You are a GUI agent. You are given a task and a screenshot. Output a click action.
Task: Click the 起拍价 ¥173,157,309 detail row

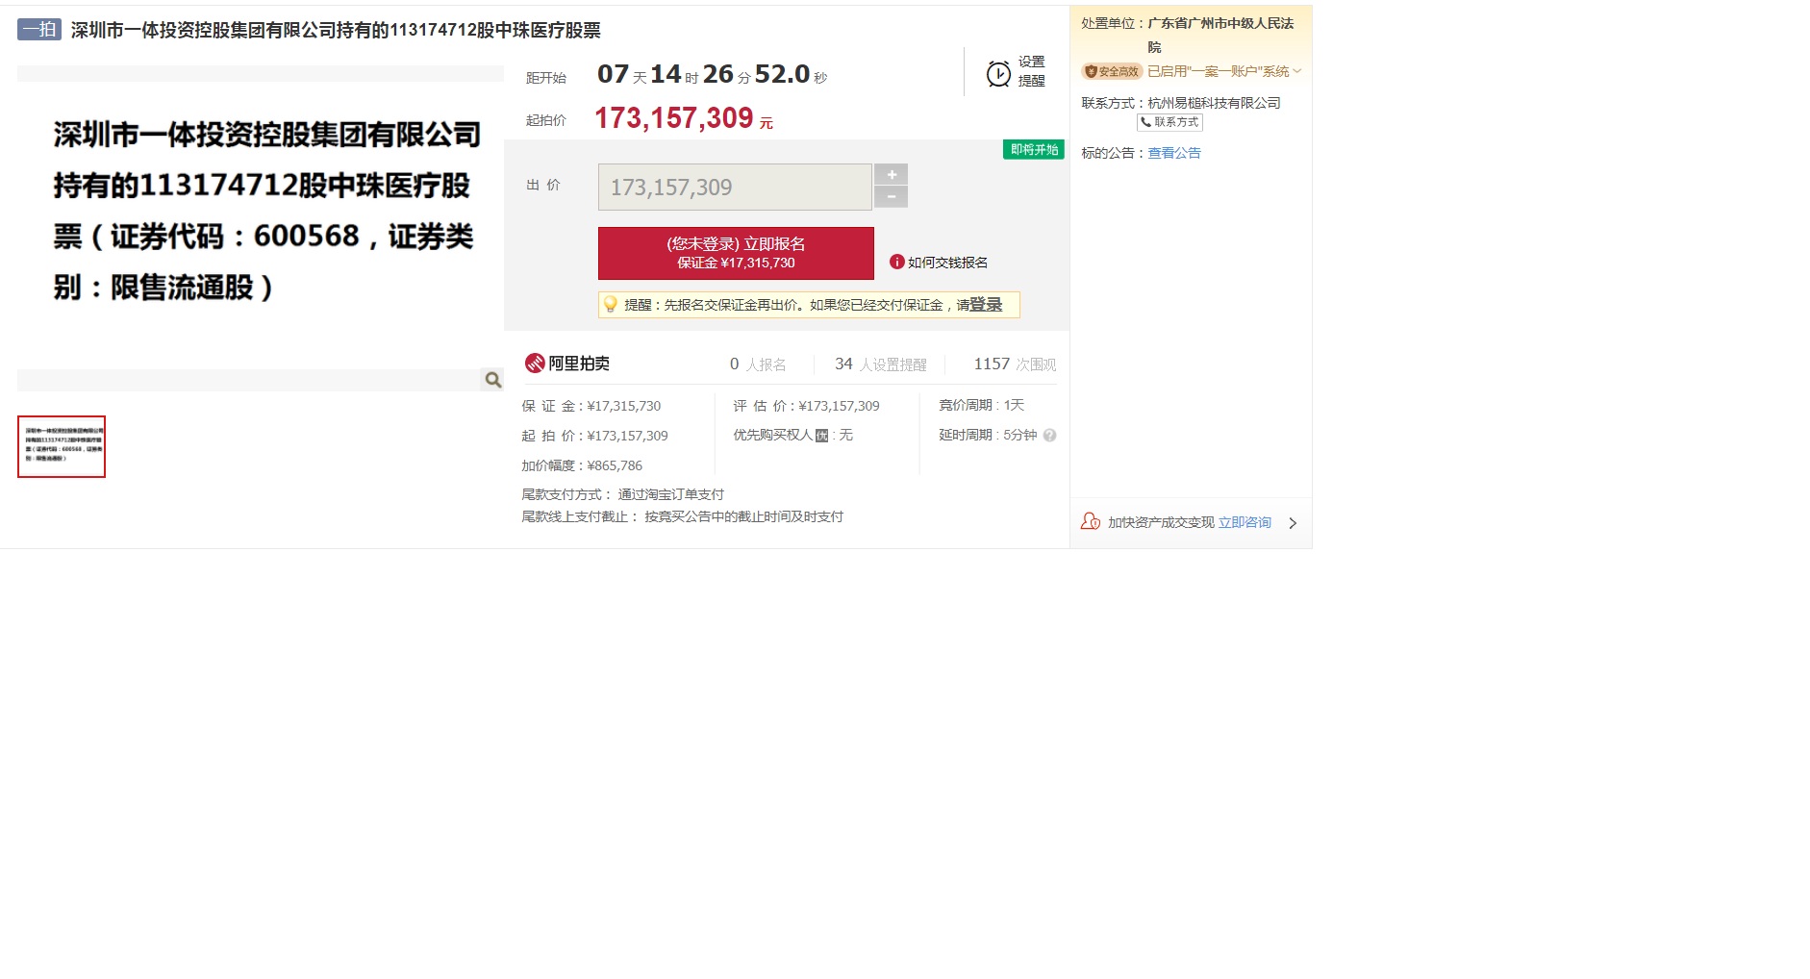pos(594,436)
